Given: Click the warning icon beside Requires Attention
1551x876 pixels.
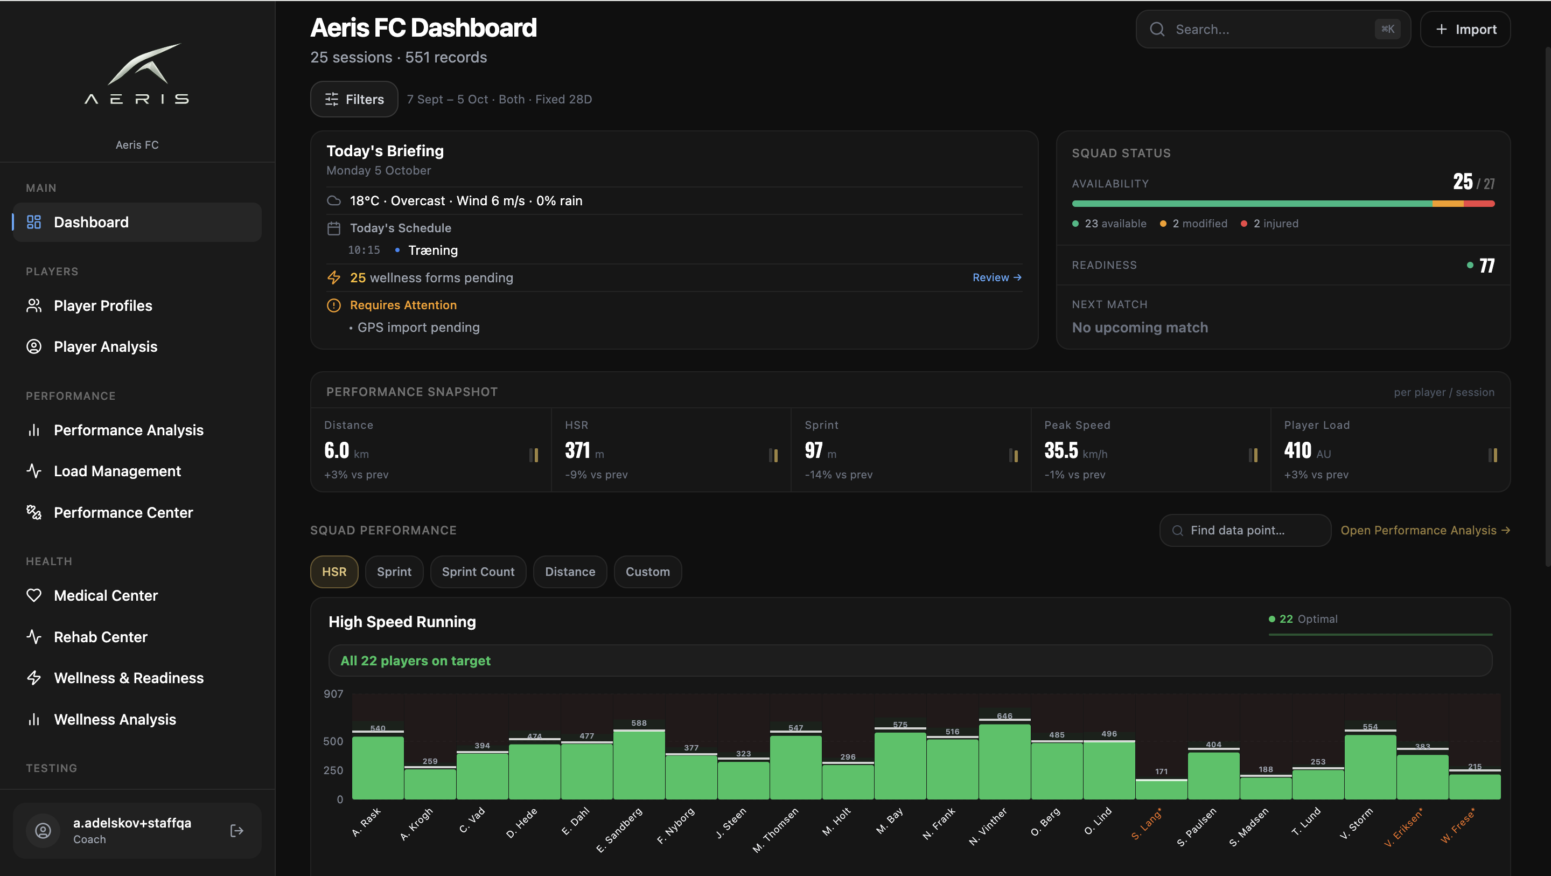Looking at the screenshot, I should tap(333, 305).
